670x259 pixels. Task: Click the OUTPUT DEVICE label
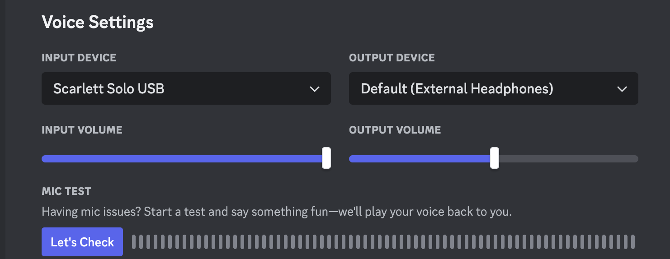click(x=392, y=58)
